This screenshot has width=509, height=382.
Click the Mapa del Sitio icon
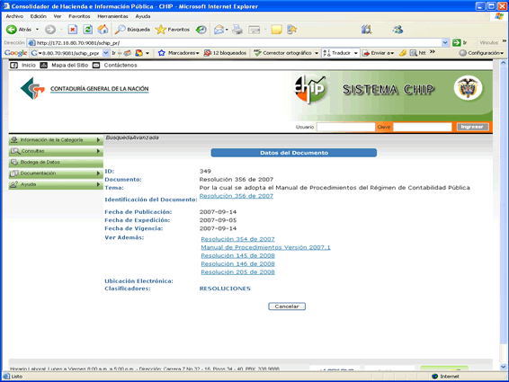pos(43,66)
